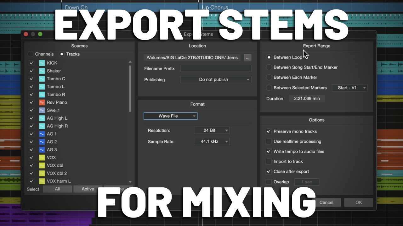Click the Swell1 track name
The width and height of the screenshot is (403, 226).
point(53,110)
